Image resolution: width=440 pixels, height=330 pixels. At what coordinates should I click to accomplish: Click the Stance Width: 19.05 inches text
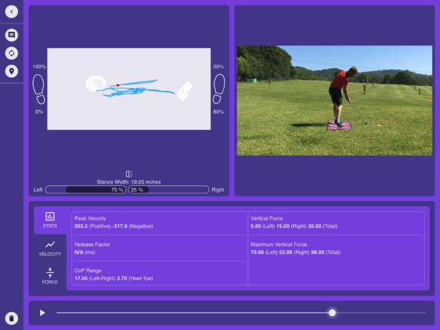pyautogui.click(x=129, y=182)
